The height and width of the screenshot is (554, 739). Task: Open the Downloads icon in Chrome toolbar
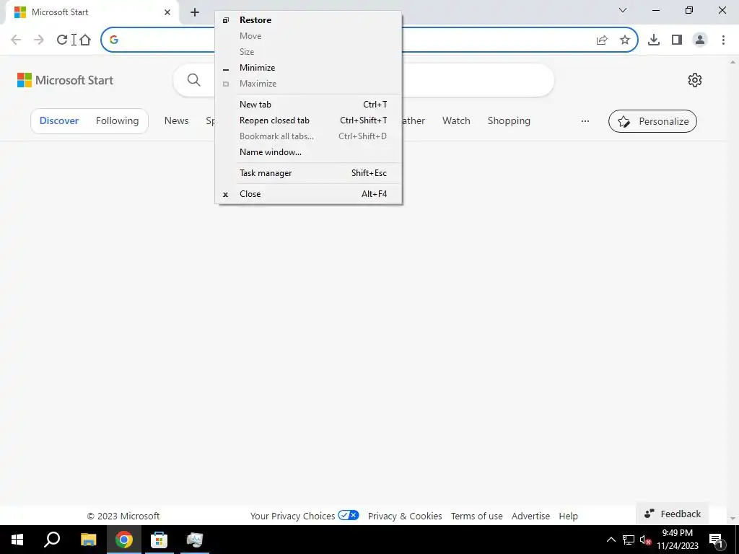(654, 40)
